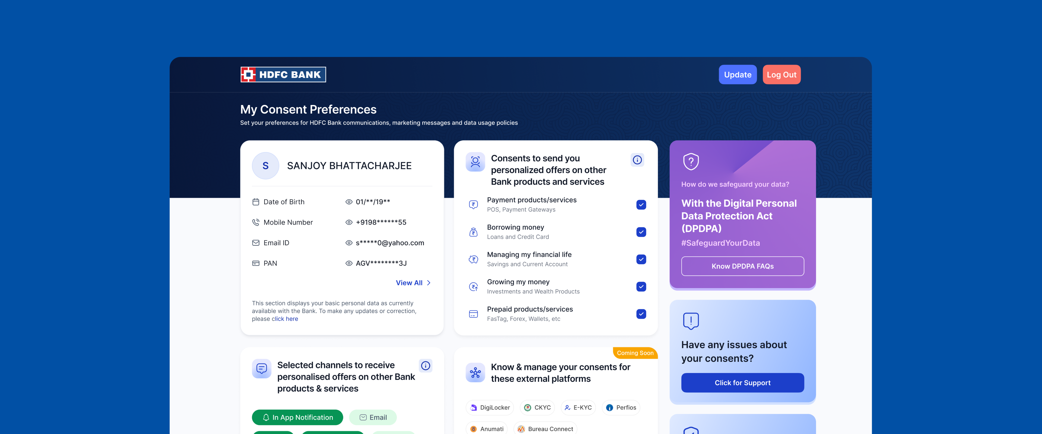Screen dimensions: 1042x434
Task: Select the E-KYC platform chip
Action: pyautogui.click(x=578, y=408)
